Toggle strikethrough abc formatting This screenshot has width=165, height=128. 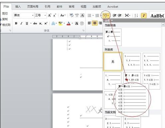coord(35,23)
